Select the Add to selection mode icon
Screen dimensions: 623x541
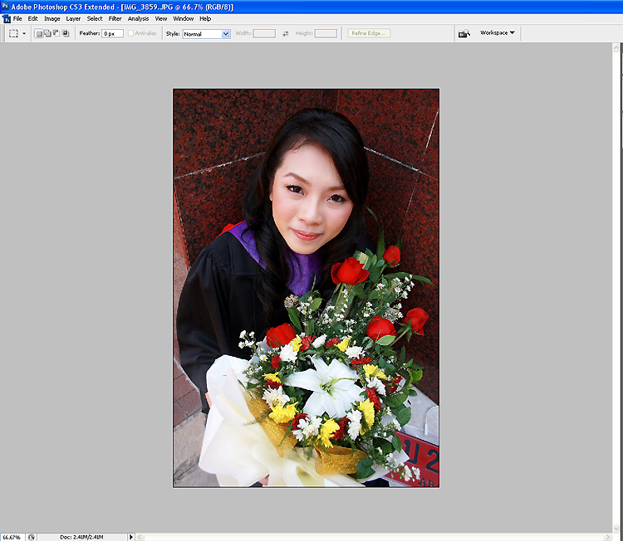[x=47, y=33]
